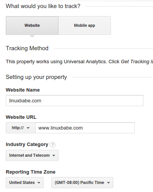Click the italic Get Tracking ID text
Viewport: 153px width, 192px height.
point(137,62)
